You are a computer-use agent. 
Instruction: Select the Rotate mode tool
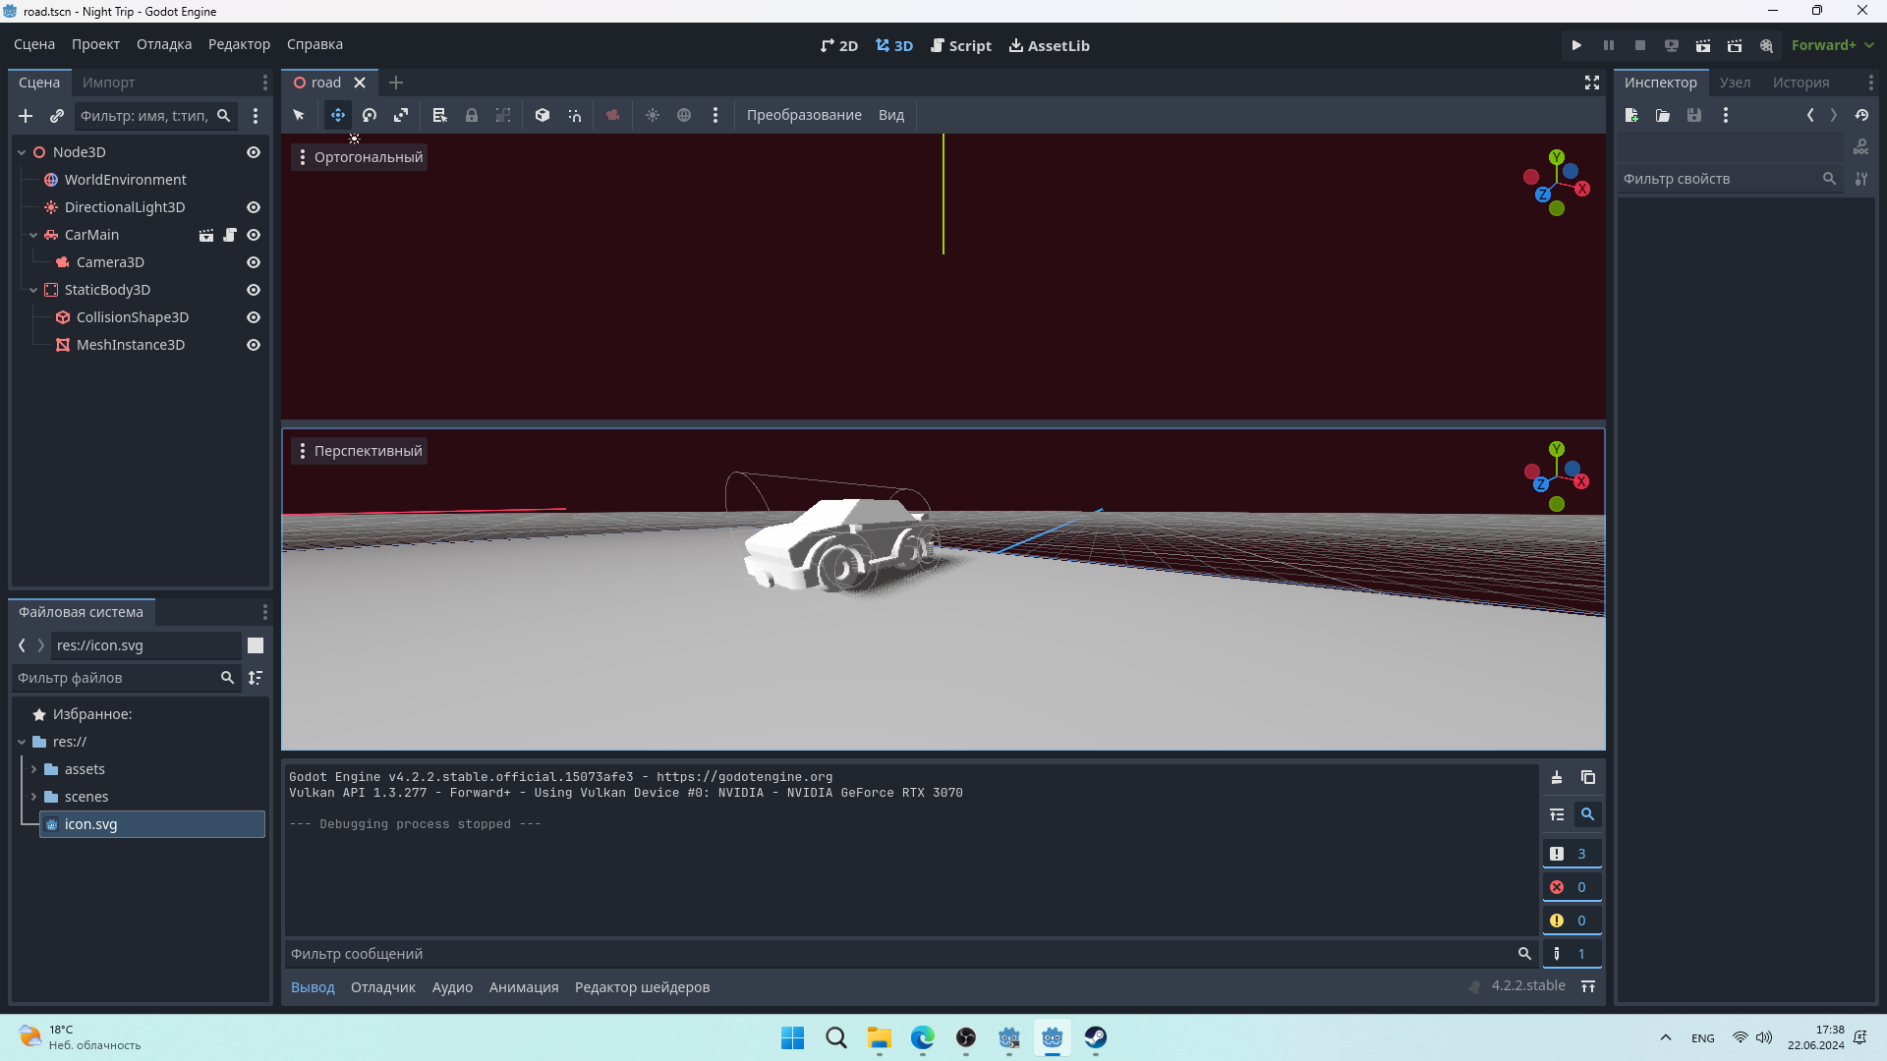pyautogui.click(x=370, y=116)
